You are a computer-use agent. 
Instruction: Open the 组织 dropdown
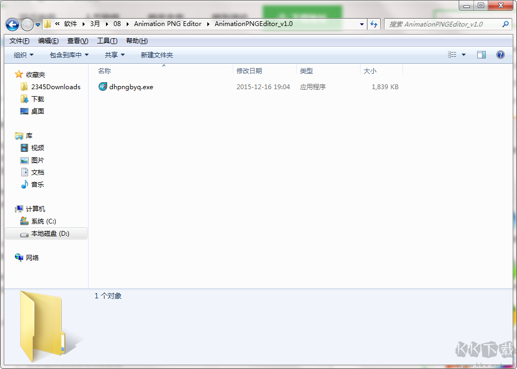[22, 54]
